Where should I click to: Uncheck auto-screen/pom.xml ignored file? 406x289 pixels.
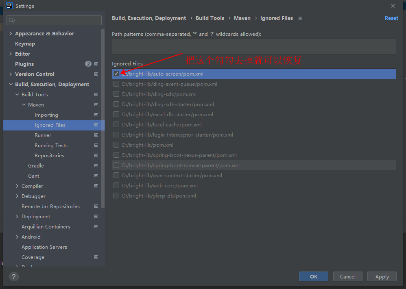point(116,74)
